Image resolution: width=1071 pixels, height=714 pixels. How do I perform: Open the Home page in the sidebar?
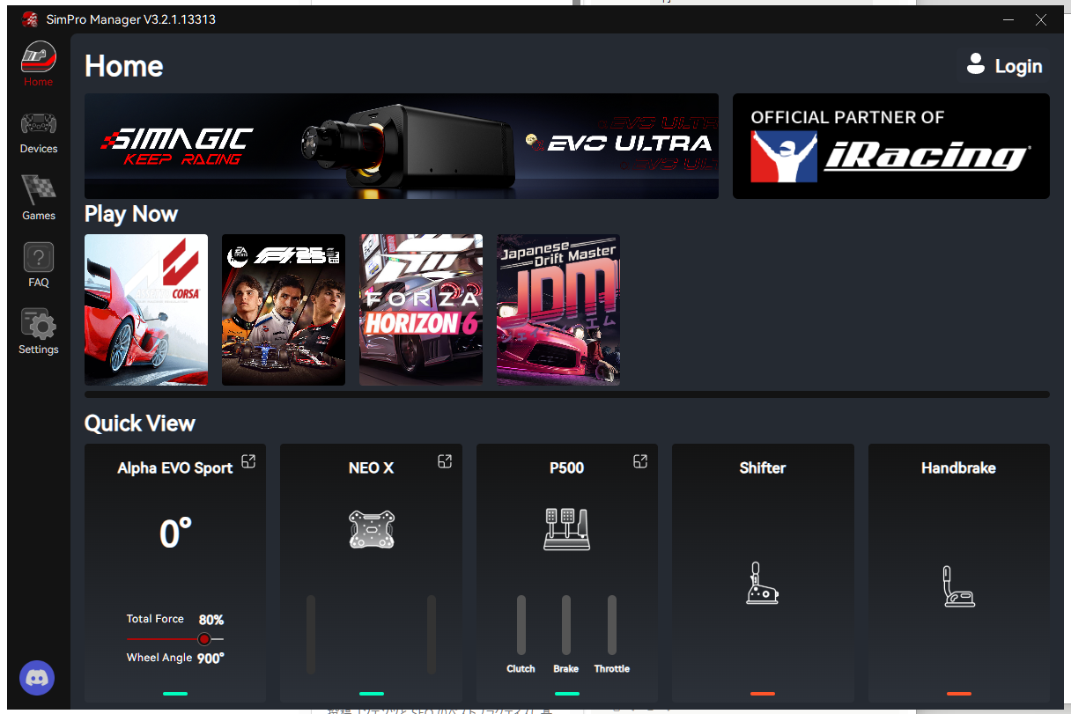tap(38, 64)
